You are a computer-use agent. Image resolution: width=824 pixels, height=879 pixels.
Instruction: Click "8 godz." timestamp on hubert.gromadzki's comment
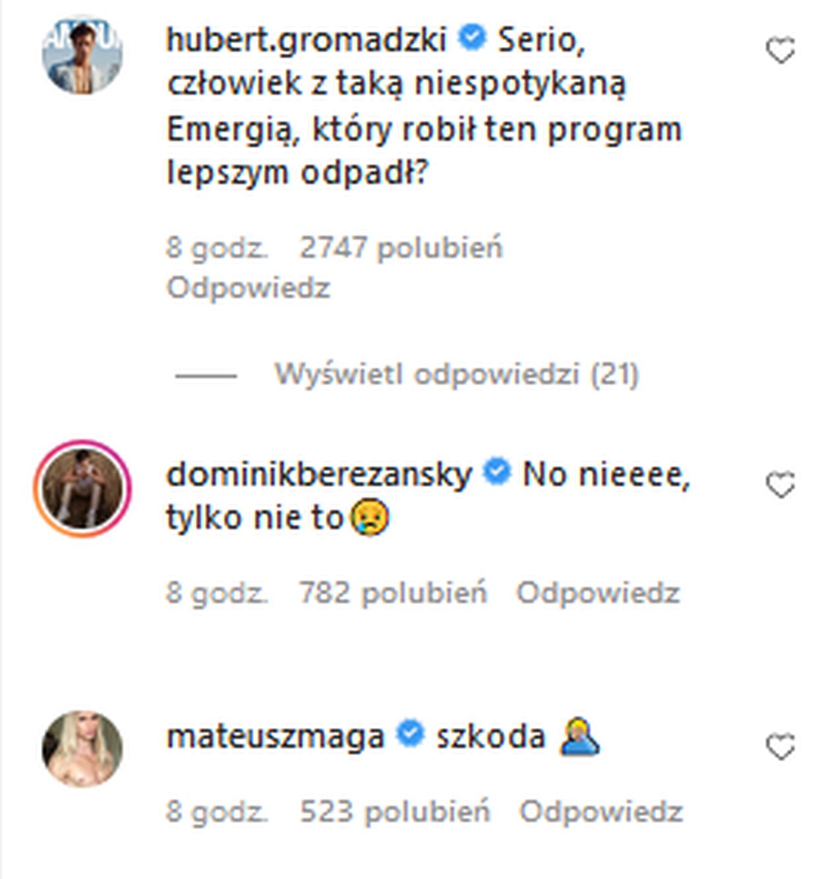(x=217, y=248)
